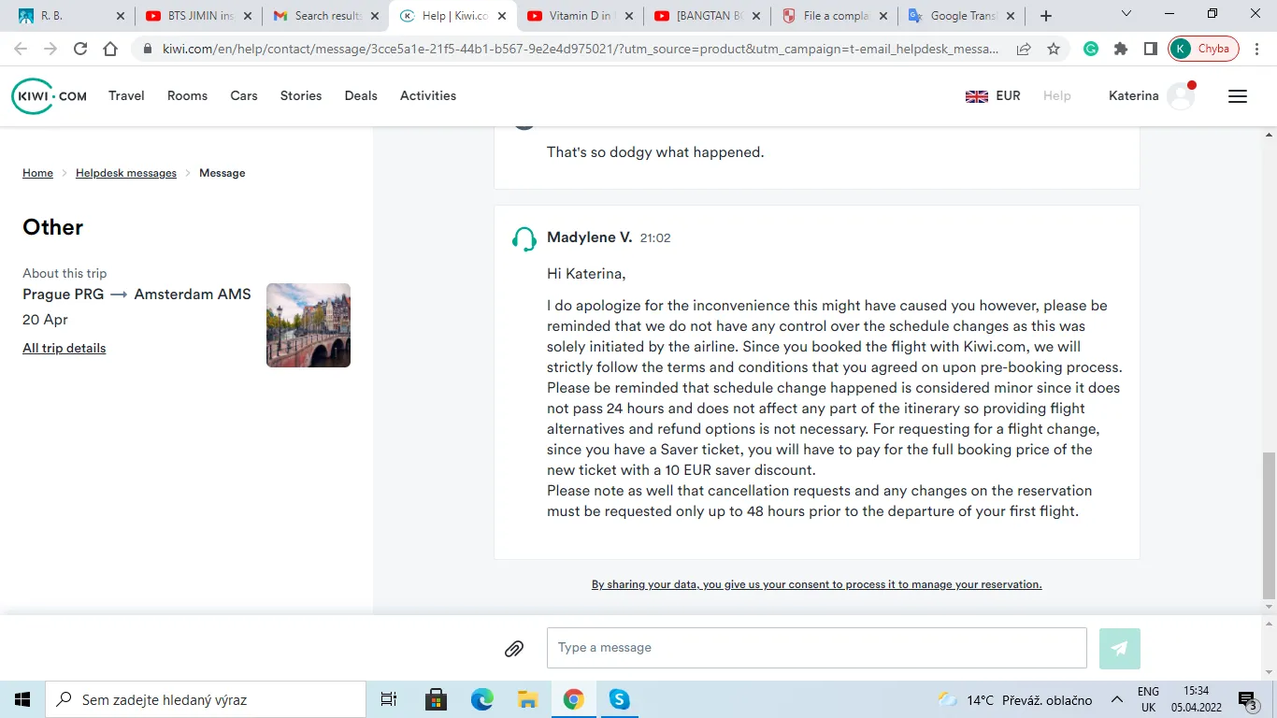1277x718 pixels.
Task: Open the extensions puzzle icon
Action: [x=1121, y=50]
